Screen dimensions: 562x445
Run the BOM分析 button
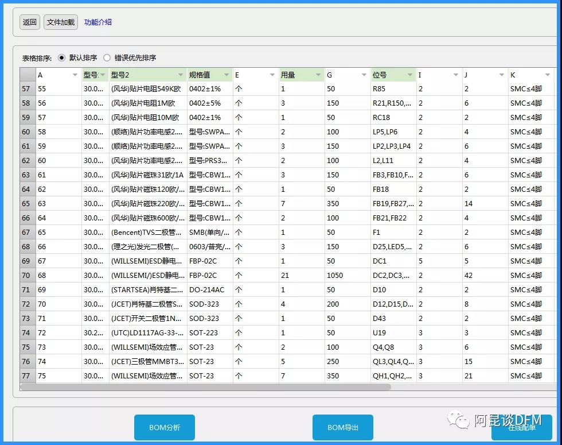165,427
